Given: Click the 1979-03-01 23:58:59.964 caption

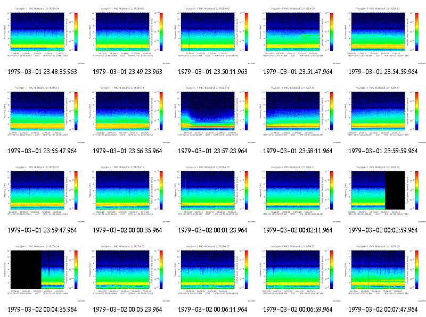Looking at the screenshot, I should click(x=383, y=151).
